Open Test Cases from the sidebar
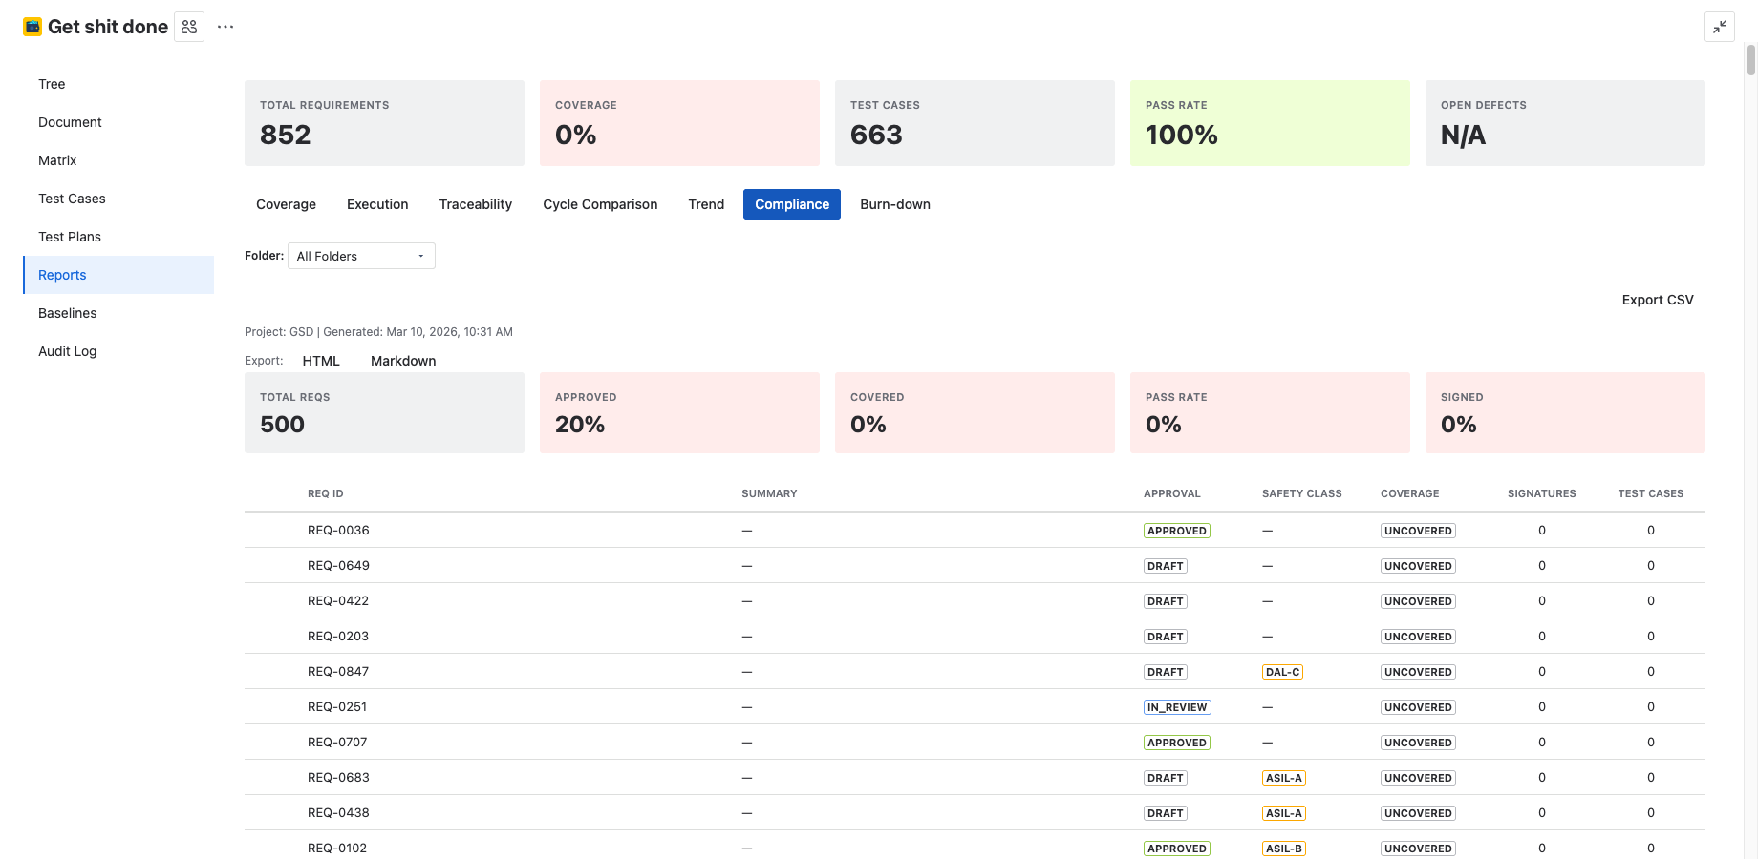1758x859 pixels. [72, 199]
